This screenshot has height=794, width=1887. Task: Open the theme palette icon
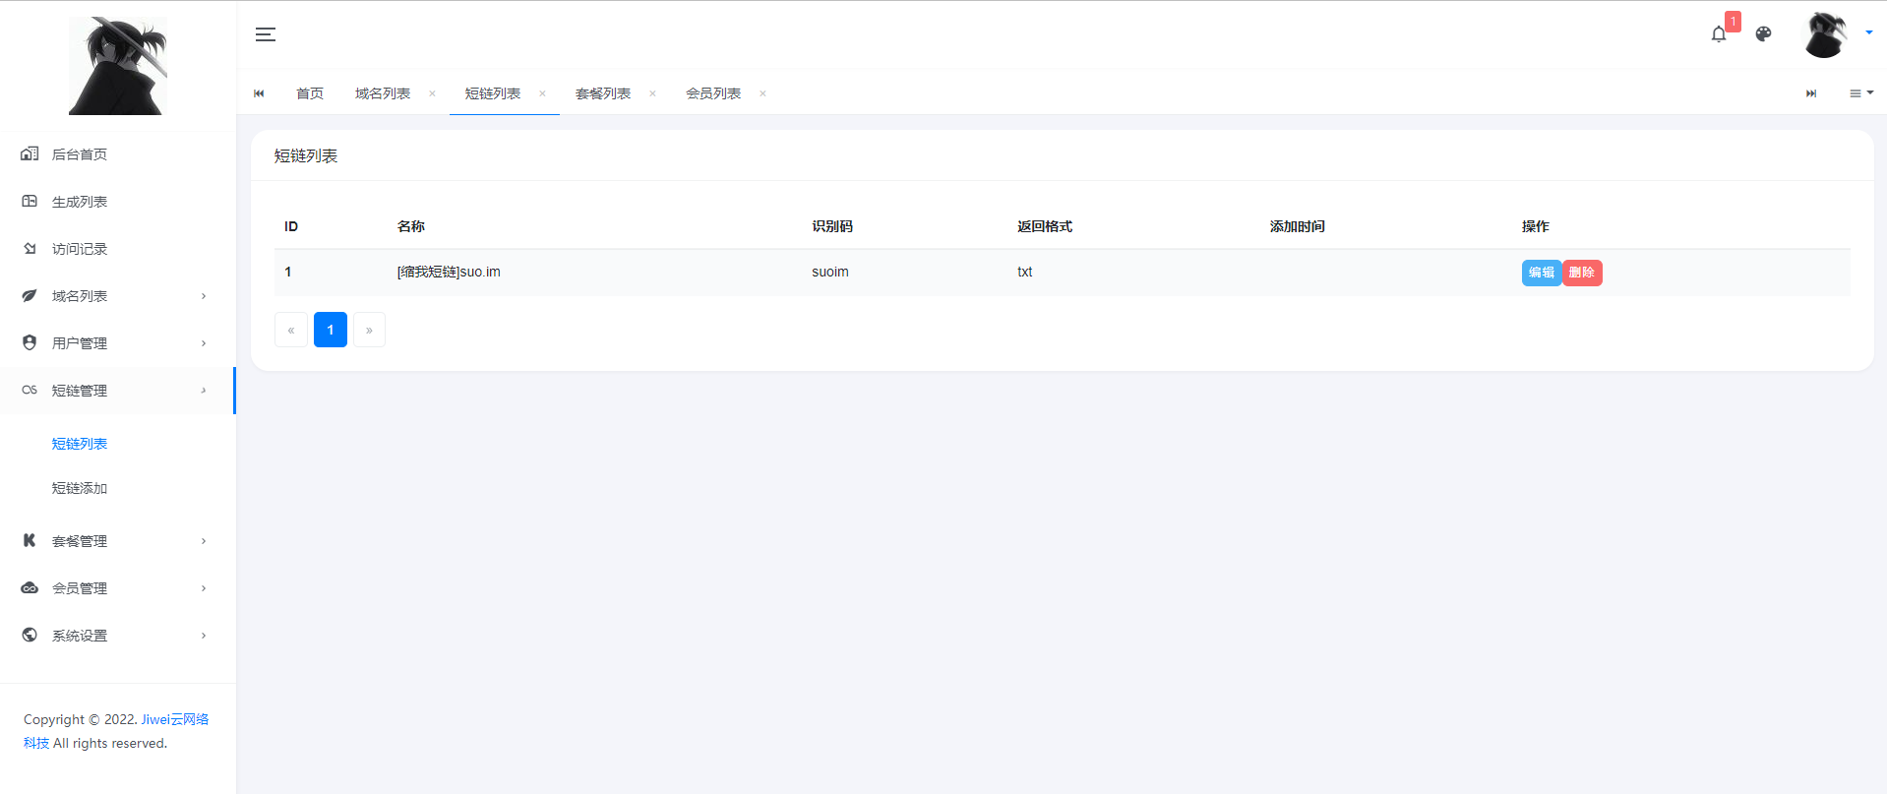pos(1763,34)
